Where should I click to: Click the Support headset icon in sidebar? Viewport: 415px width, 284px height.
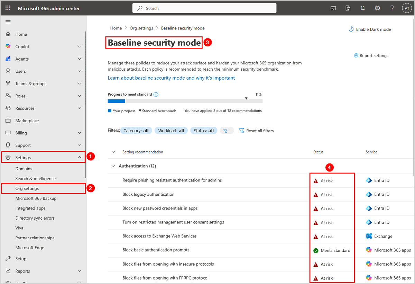click(x=8, y=145)
